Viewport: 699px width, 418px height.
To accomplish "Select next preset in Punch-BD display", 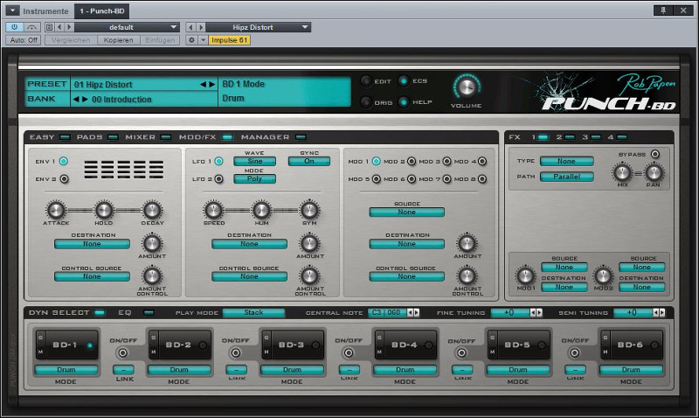I will (211, 84).
